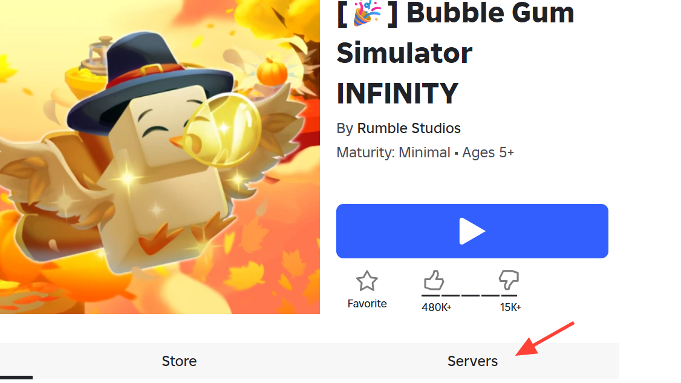Click the white play triangle icon

pos(472,231)
